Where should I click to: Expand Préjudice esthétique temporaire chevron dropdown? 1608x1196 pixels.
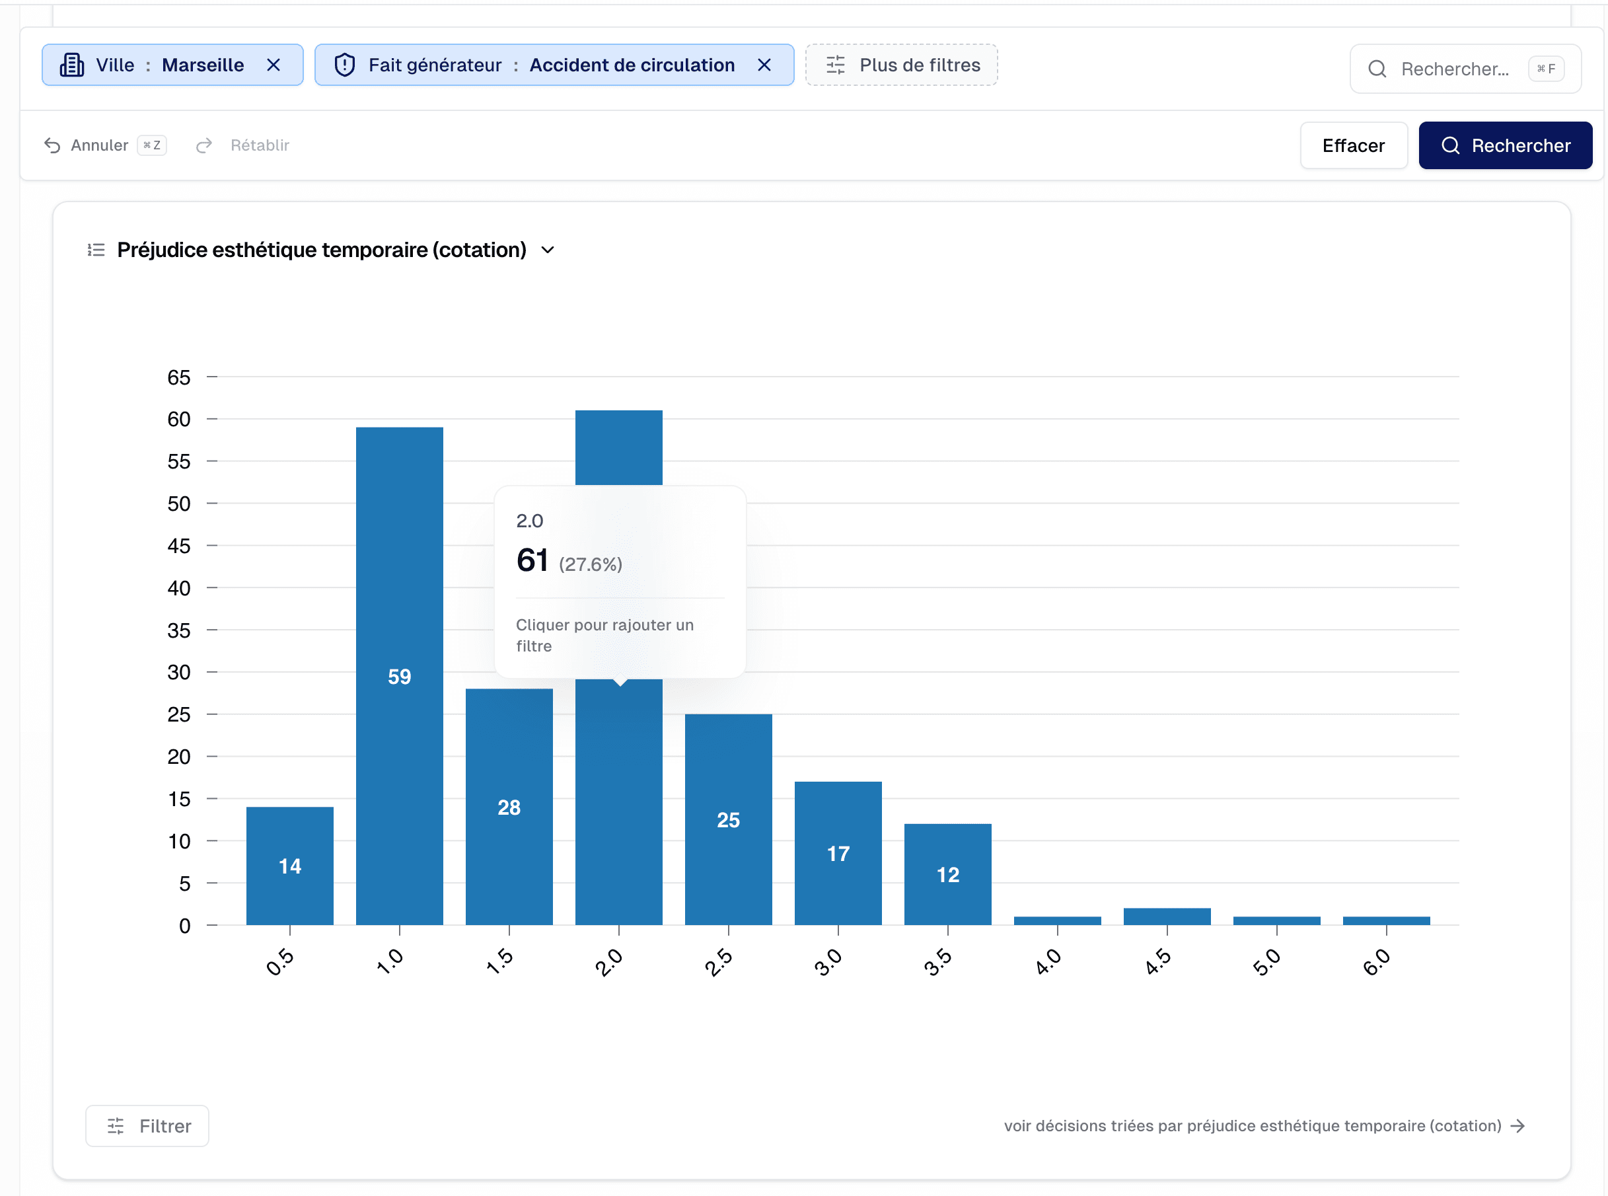tap(548, 250)
